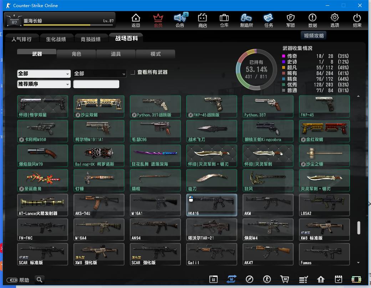Click the magnifier search icon at bottom
Screen dimensions: 371x288
40,280
